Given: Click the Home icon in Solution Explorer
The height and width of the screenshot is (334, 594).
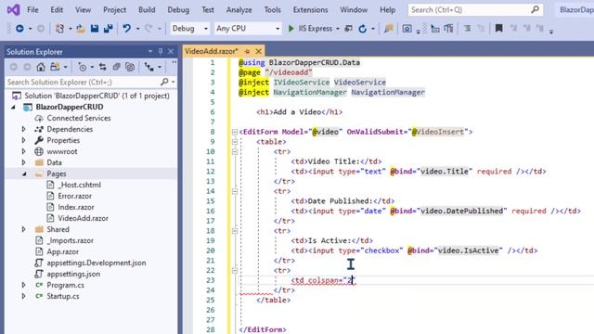Looking at the screenshot, I should point(41,67).
